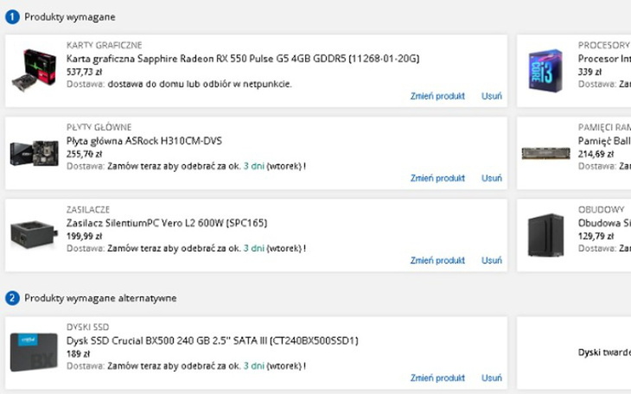This screenshot has width=631, height=394.
Task: Open the Zasilacz SilentiumPC Vero L2 title
Action: pos(167,223)
